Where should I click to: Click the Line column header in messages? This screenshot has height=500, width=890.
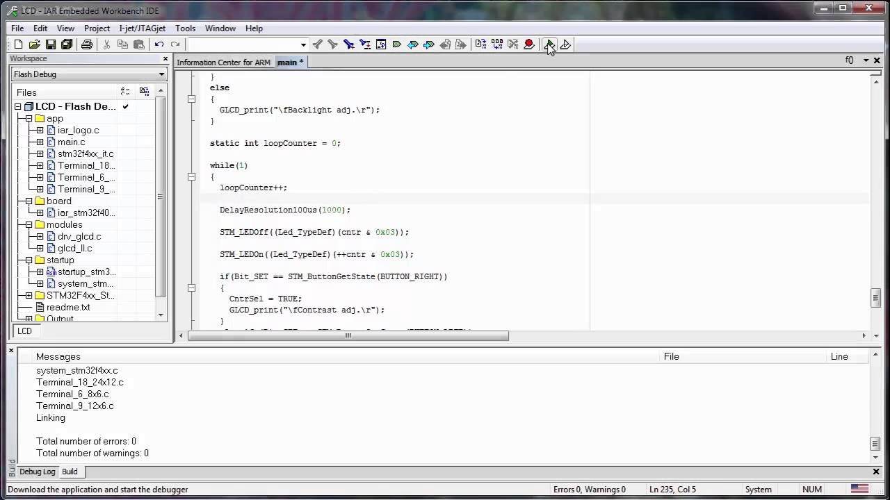(x=839, y=356)
